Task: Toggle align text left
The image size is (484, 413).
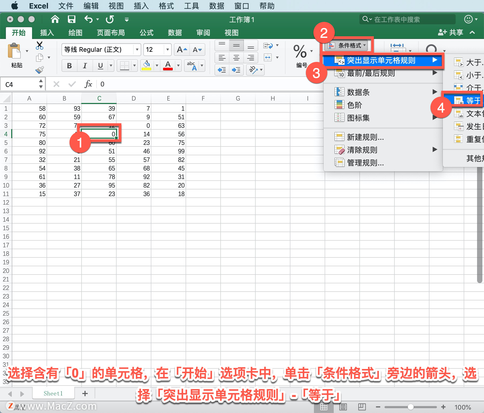Action: click(222, 58)
